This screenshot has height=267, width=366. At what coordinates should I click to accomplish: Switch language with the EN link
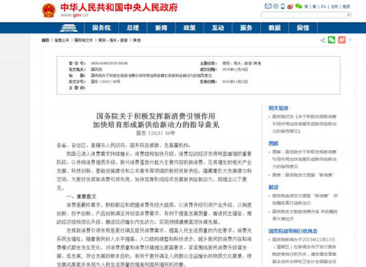[x=324, y=7]
